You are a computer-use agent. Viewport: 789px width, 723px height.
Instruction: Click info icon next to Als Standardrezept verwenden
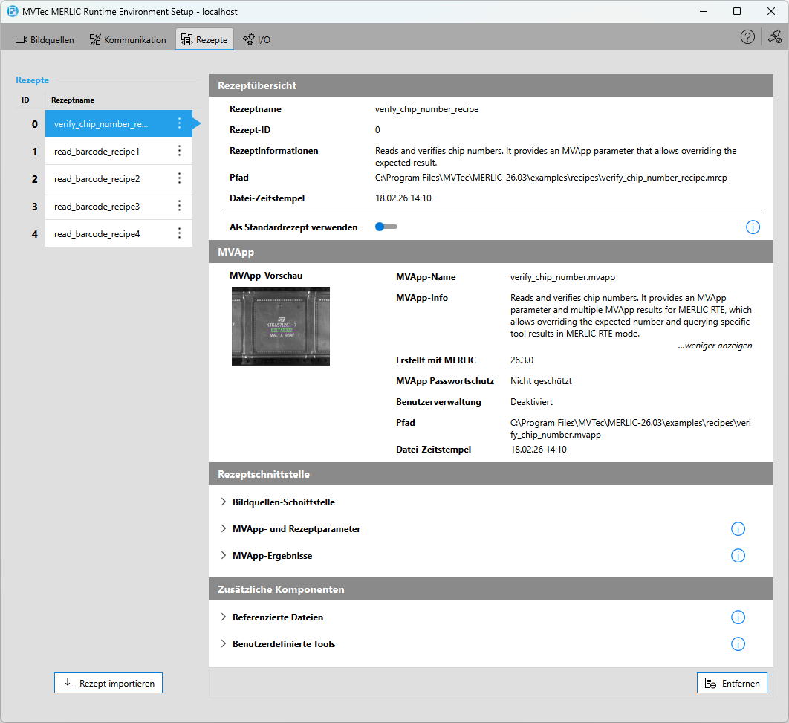click(x=753, y=227)
